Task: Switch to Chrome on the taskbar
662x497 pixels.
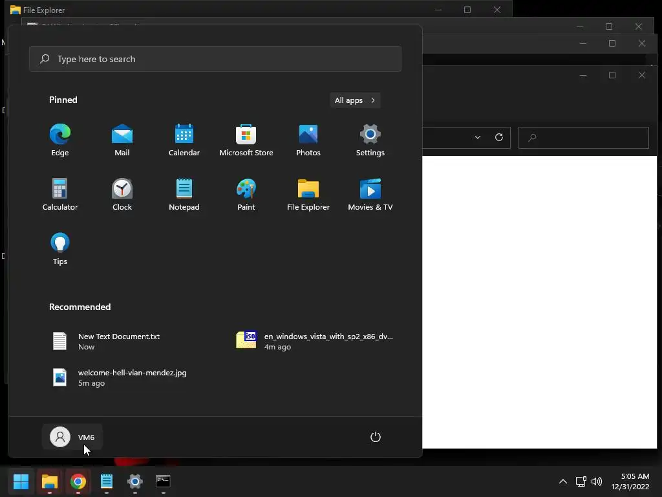Action: 78,481
